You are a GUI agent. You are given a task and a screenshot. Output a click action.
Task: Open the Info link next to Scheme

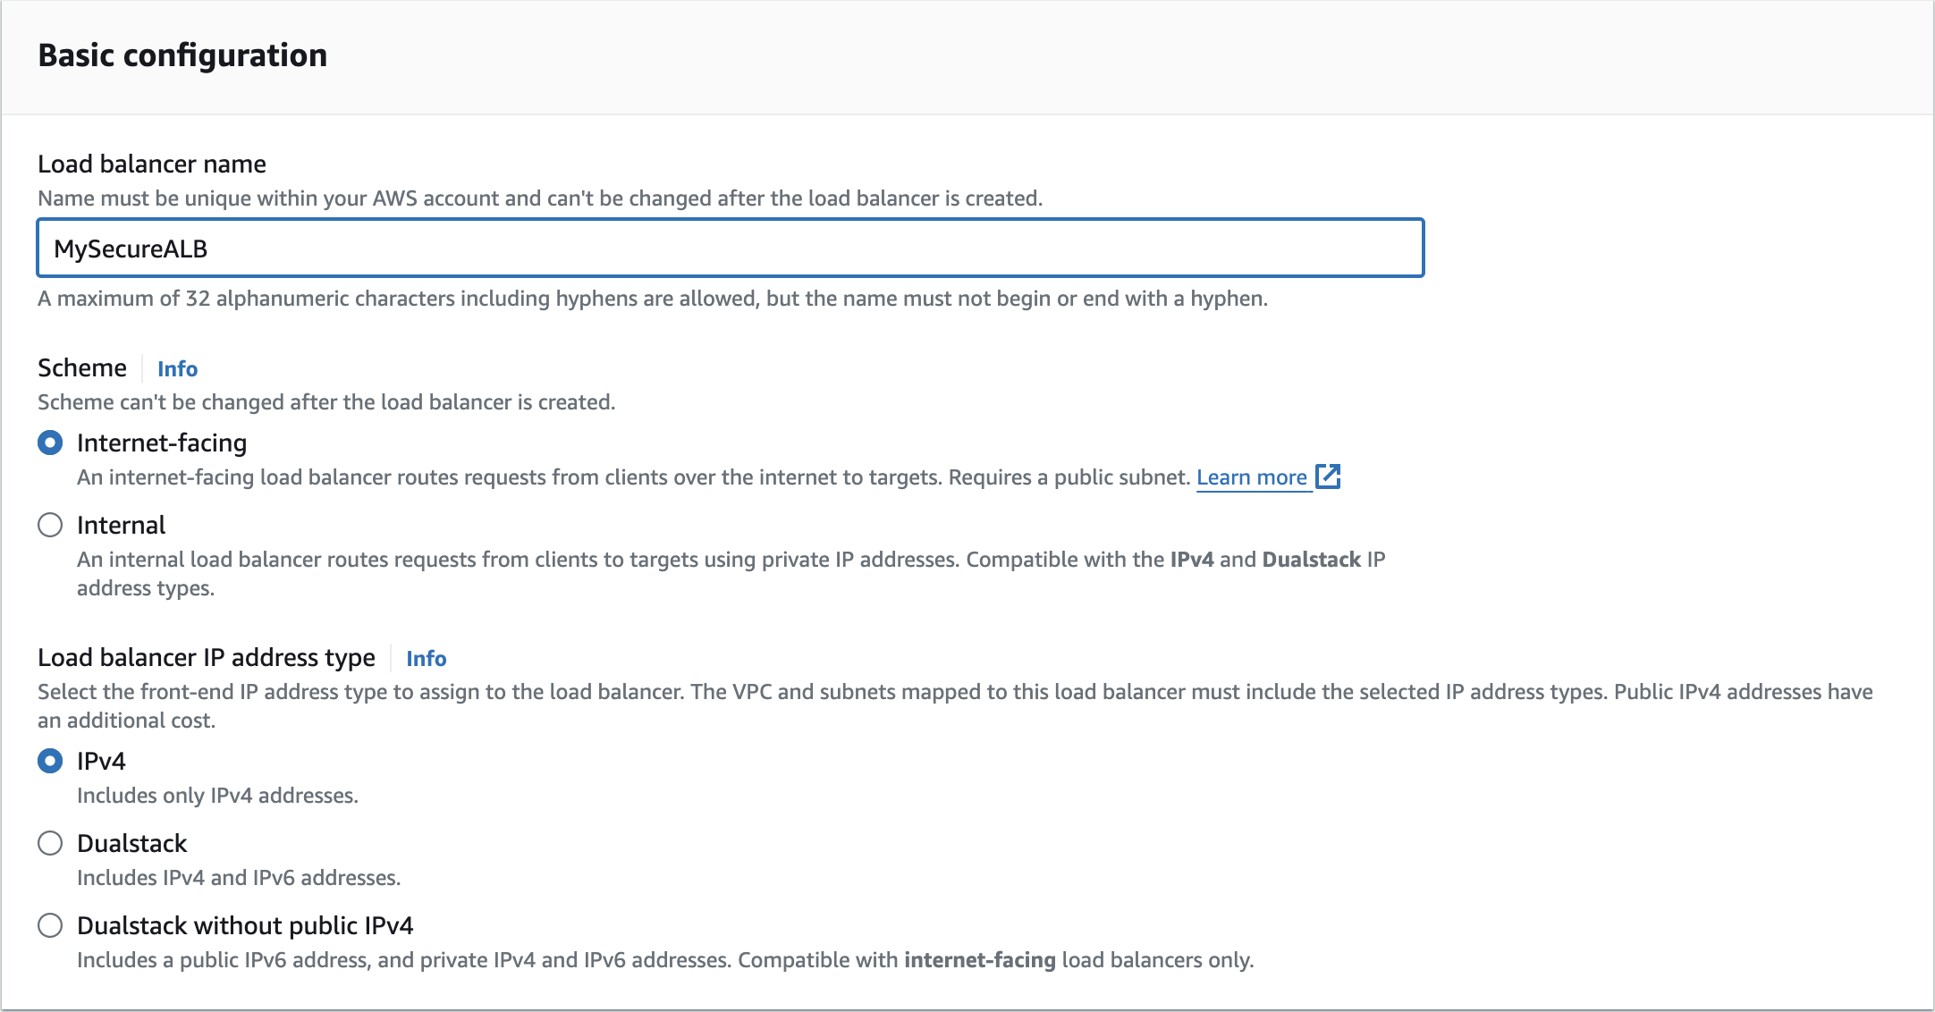(177, 368)
